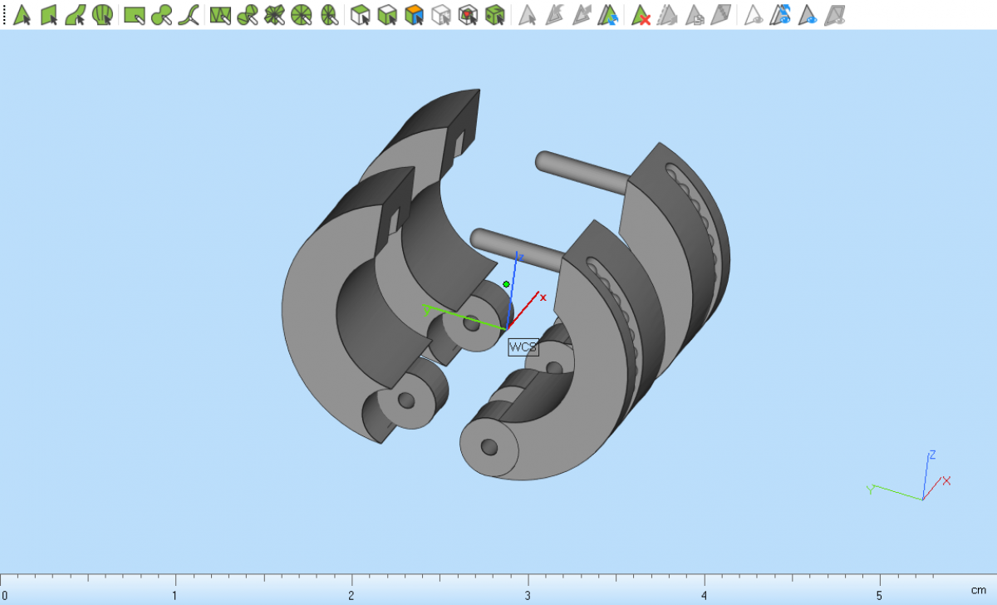Select the cube with red center icon
This screenshot has width=997, height=605.
[x=469, y=14]
